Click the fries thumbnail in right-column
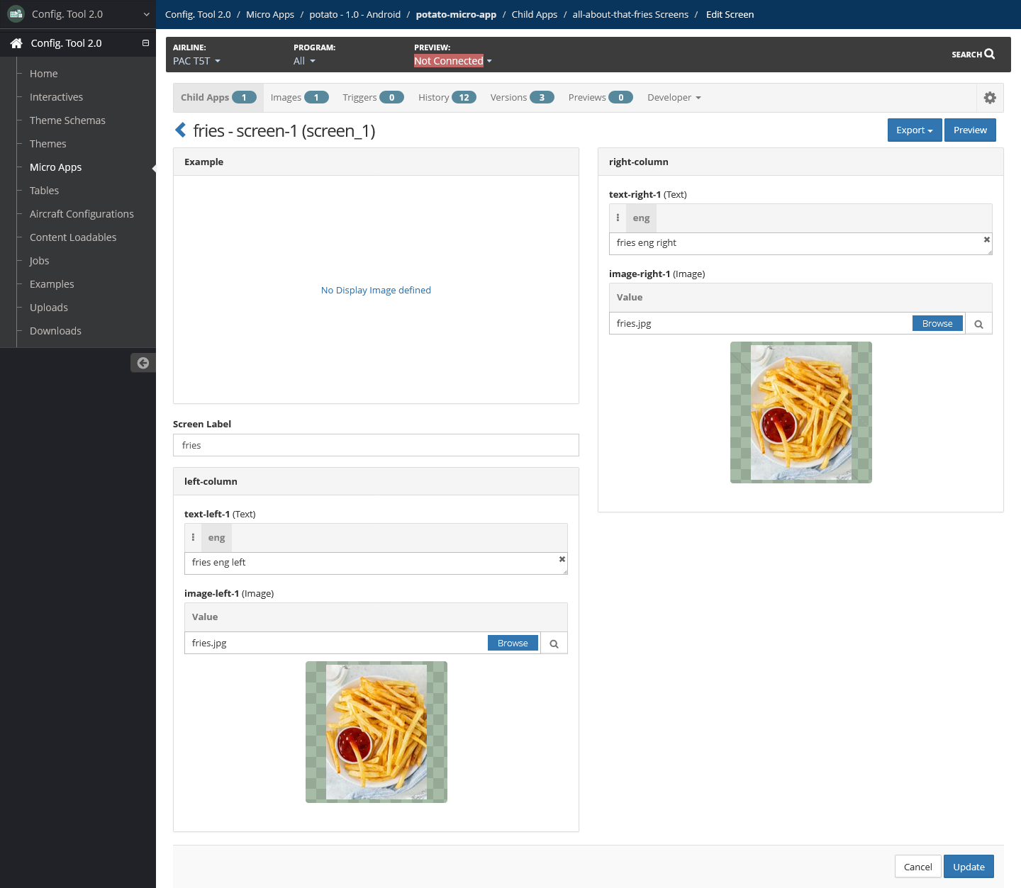This screenshot has width=1021, height=888. click(801, 412)
